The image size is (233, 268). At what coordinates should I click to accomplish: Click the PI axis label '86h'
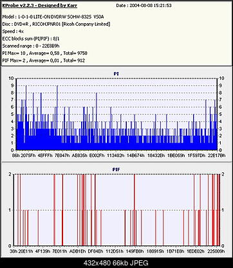pos(16,156)
